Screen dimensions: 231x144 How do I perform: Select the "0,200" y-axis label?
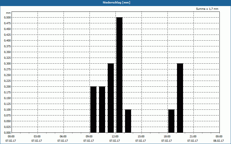[8, 87]
